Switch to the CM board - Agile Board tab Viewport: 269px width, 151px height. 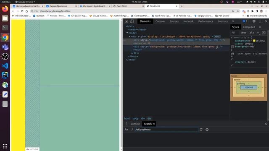(95, 6)
